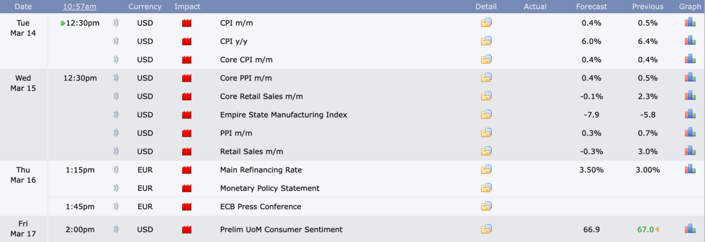Click the green revised previous value 67.0
Viewport: 705px width, 242px height.
(x=646, y=229)
